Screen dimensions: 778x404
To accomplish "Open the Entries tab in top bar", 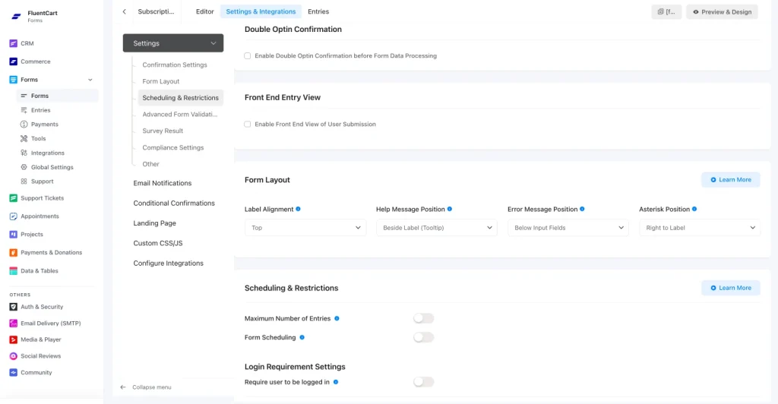I will coord(318,11).
